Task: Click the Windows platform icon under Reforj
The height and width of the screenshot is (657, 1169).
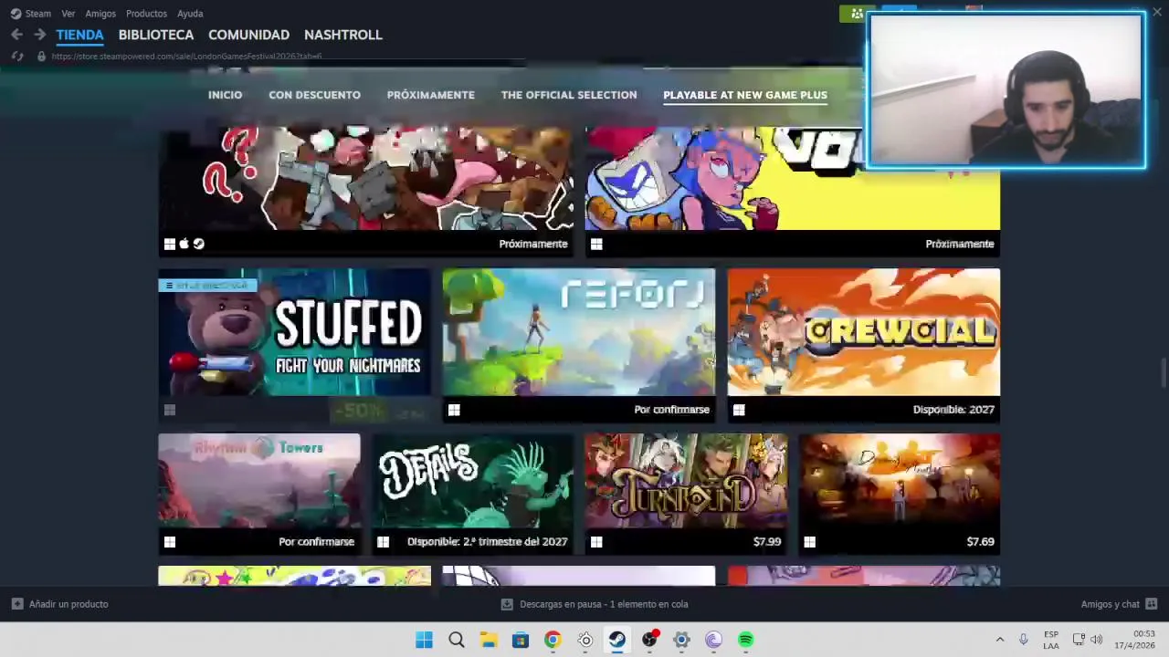Action: 454,410
